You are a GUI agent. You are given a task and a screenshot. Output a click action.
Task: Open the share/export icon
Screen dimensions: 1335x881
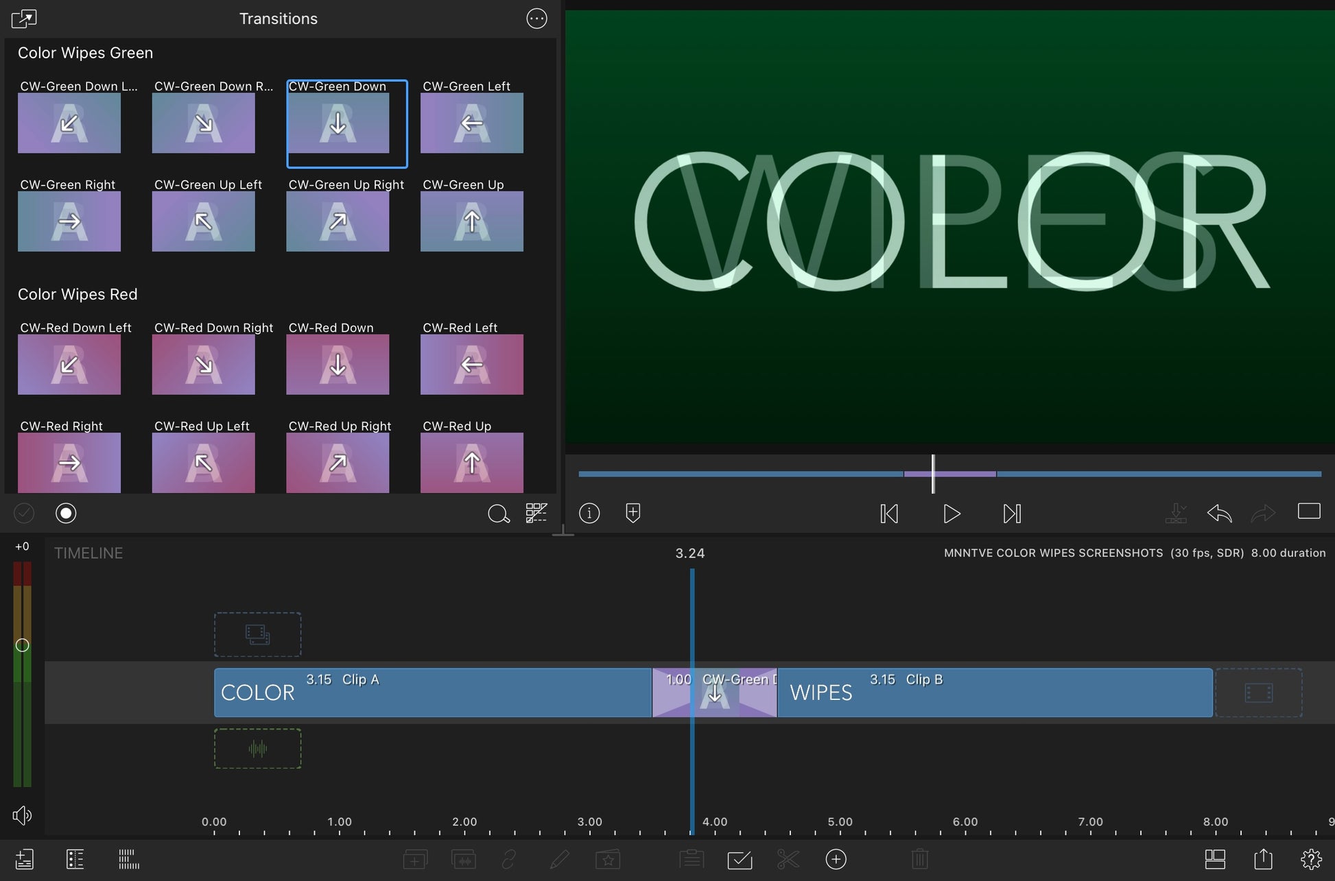click(x=1263, y=859)
